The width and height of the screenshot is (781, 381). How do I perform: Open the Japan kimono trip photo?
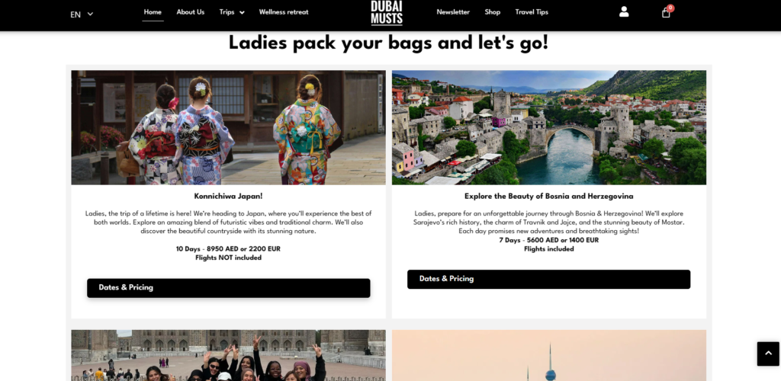228,127
